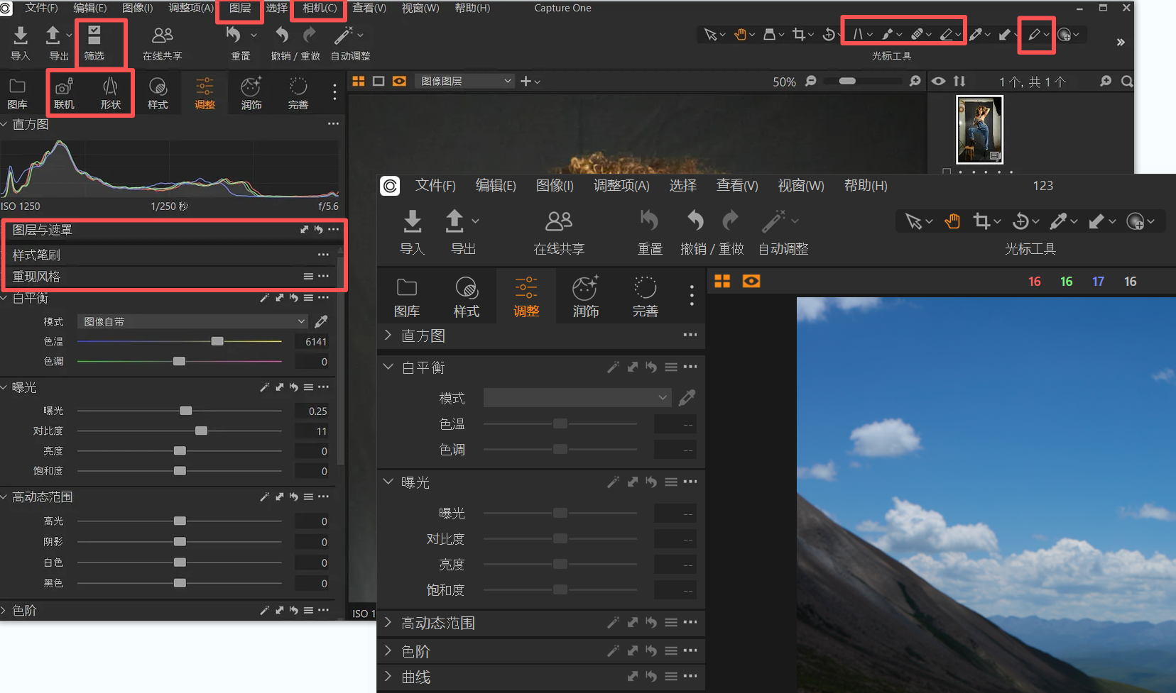Click the 图库 library folder icon in back window

point(17,87)
